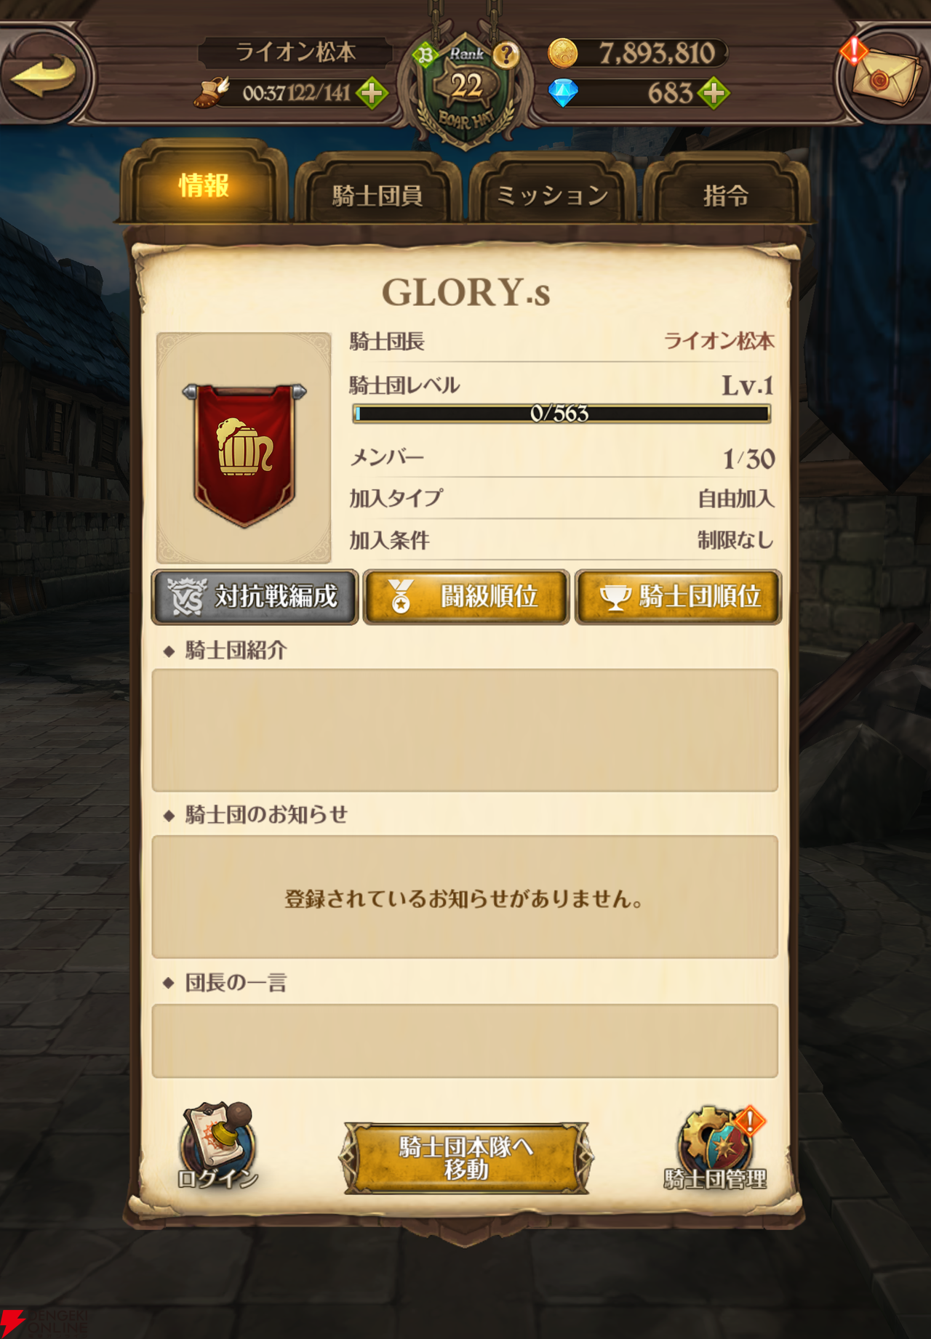Image resolution: width=931 pixels, height=1339 pixels.
Task: Tap the blue diamond gem icon
Action: 563,93
